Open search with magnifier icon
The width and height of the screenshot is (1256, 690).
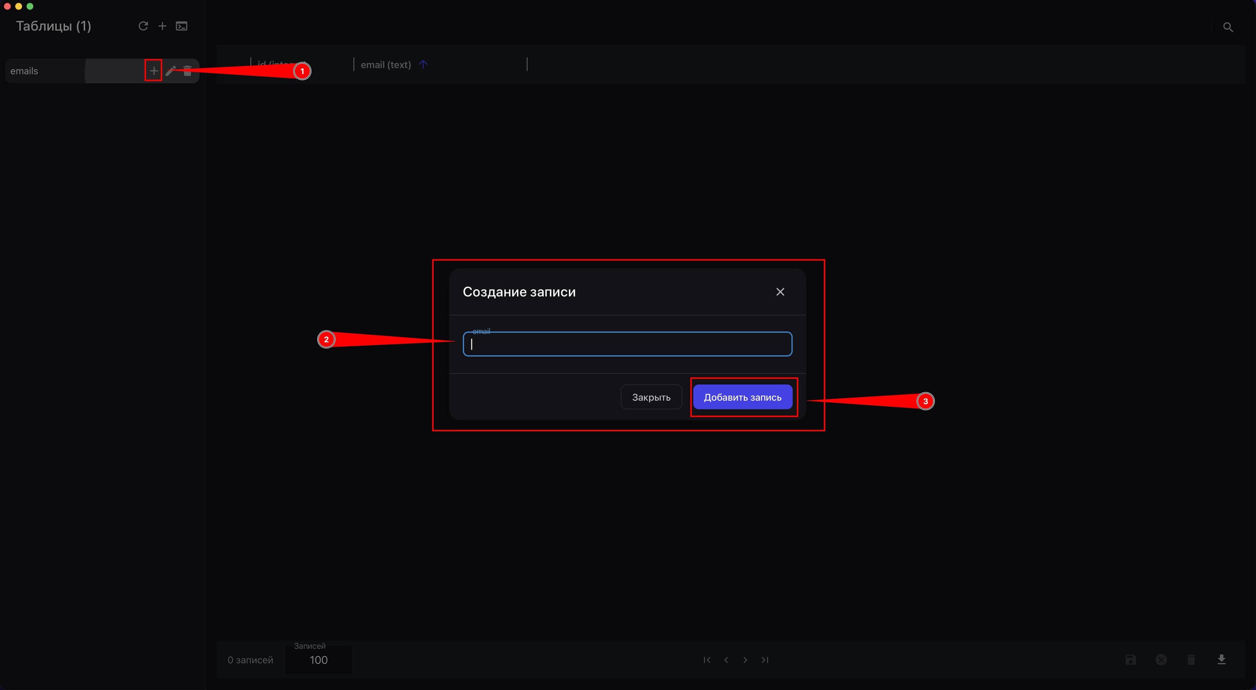(x=1228, y=27)
